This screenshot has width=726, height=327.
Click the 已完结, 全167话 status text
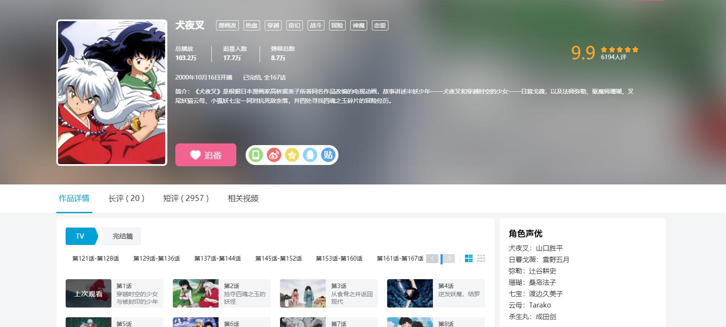264,77
